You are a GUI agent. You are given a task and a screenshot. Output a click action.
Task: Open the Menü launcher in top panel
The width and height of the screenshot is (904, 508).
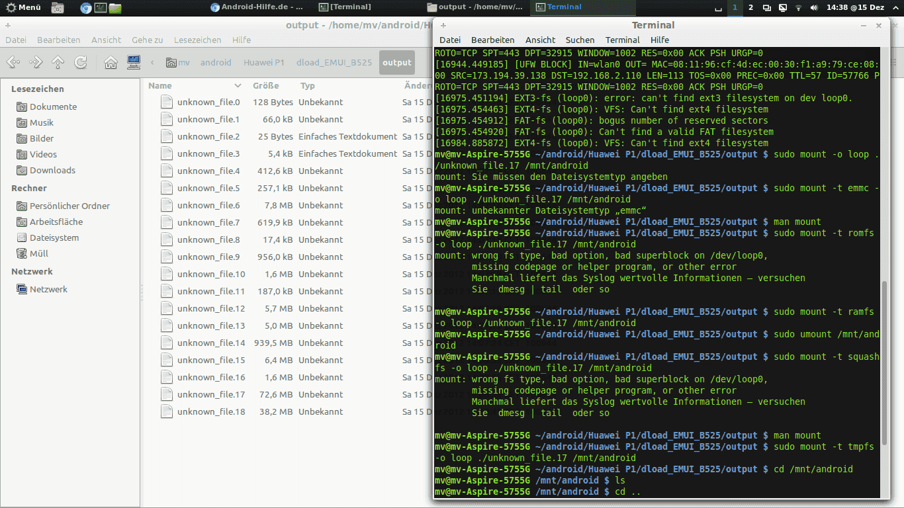tap(24, 7)
